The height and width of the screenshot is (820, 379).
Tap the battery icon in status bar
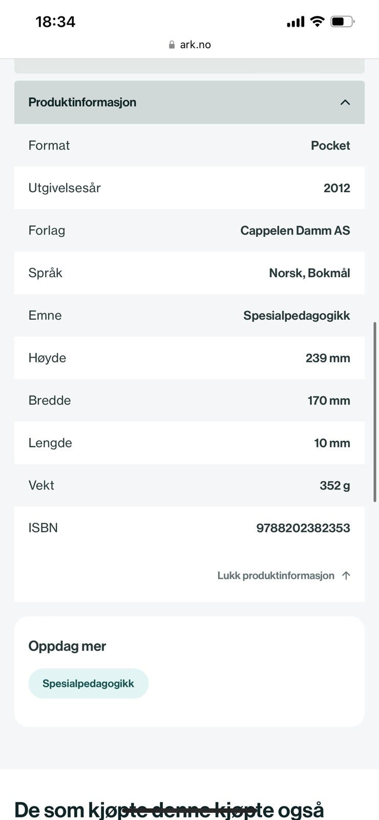point(343,22)
